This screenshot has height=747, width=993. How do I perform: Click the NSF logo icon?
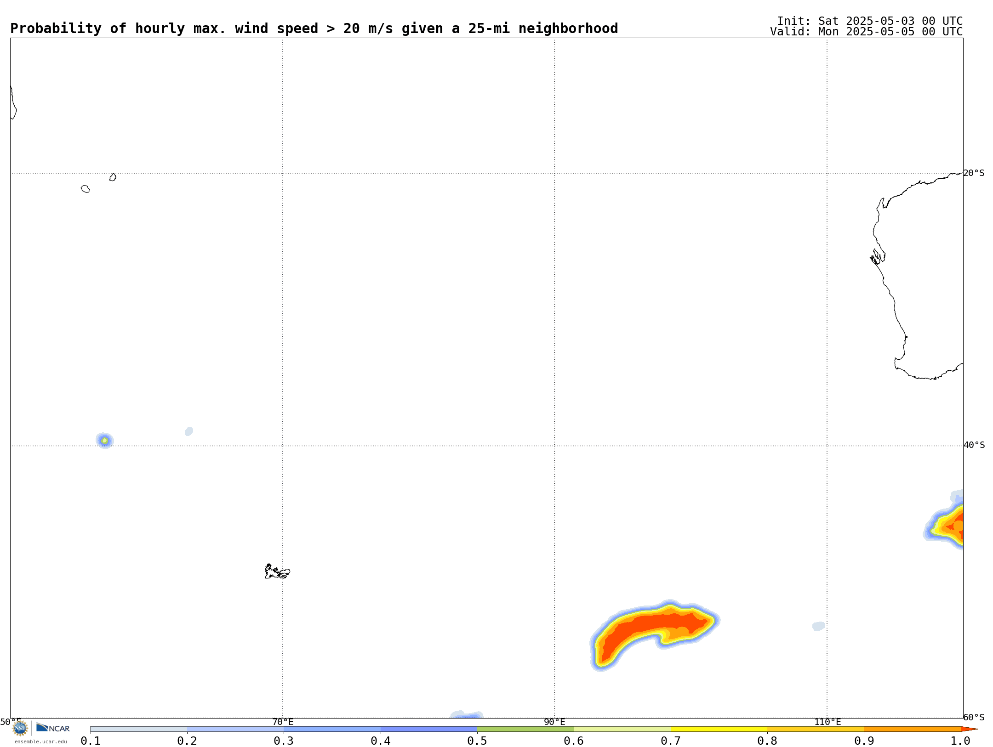coord(20,728)
